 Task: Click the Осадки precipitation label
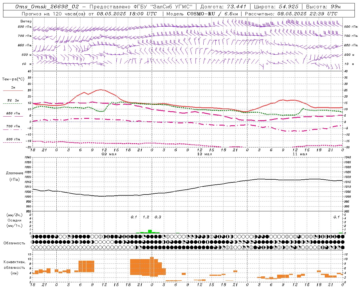click(14, 220)
